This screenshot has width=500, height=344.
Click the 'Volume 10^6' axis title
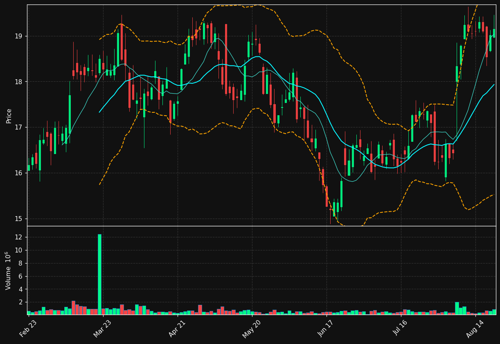click(8, 270)
